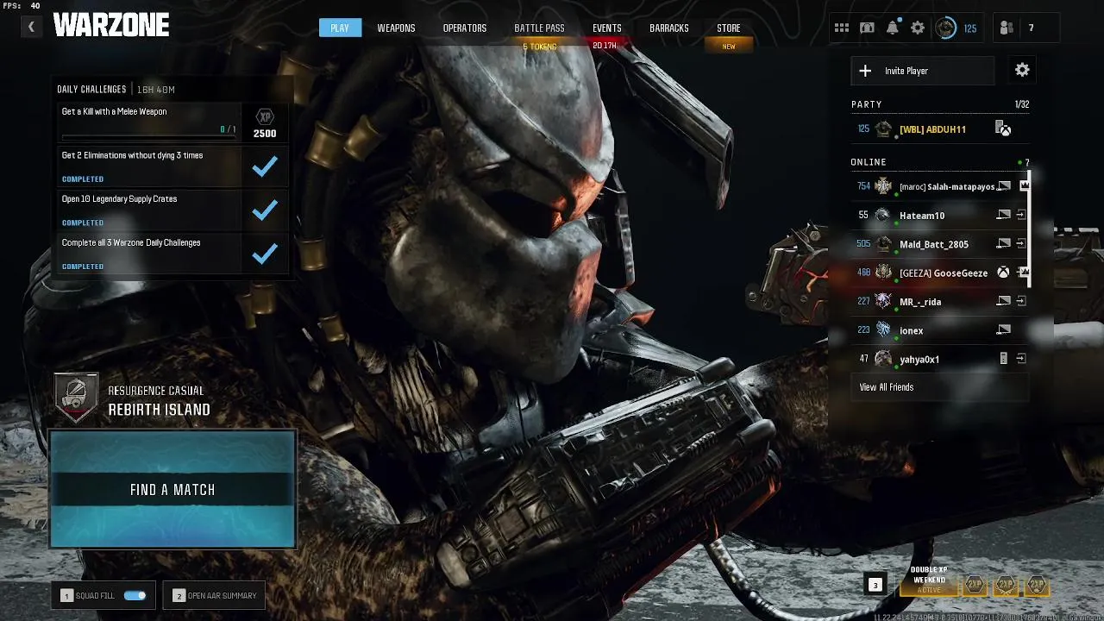Click the join icon on MR_-_rida's row

click(x=1021, y=302)
